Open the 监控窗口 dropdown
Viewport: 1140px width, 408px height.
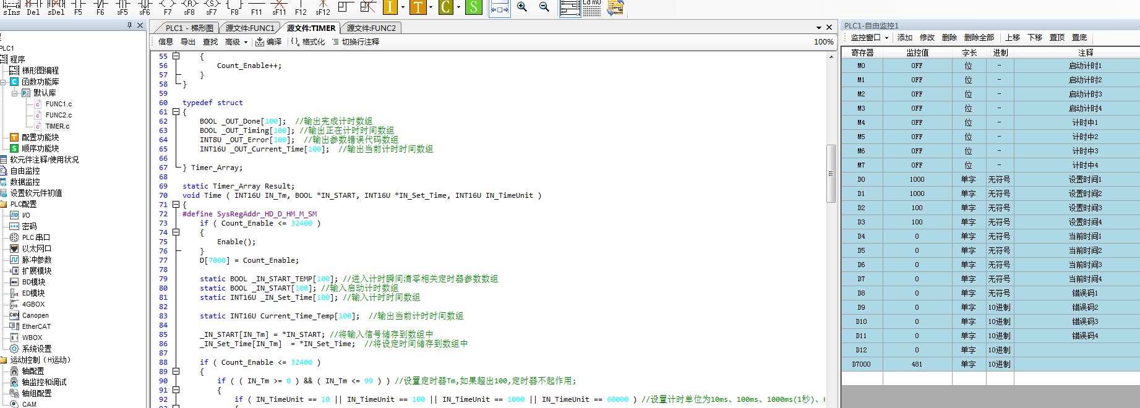pyautogui.click(x=869, y=38)
